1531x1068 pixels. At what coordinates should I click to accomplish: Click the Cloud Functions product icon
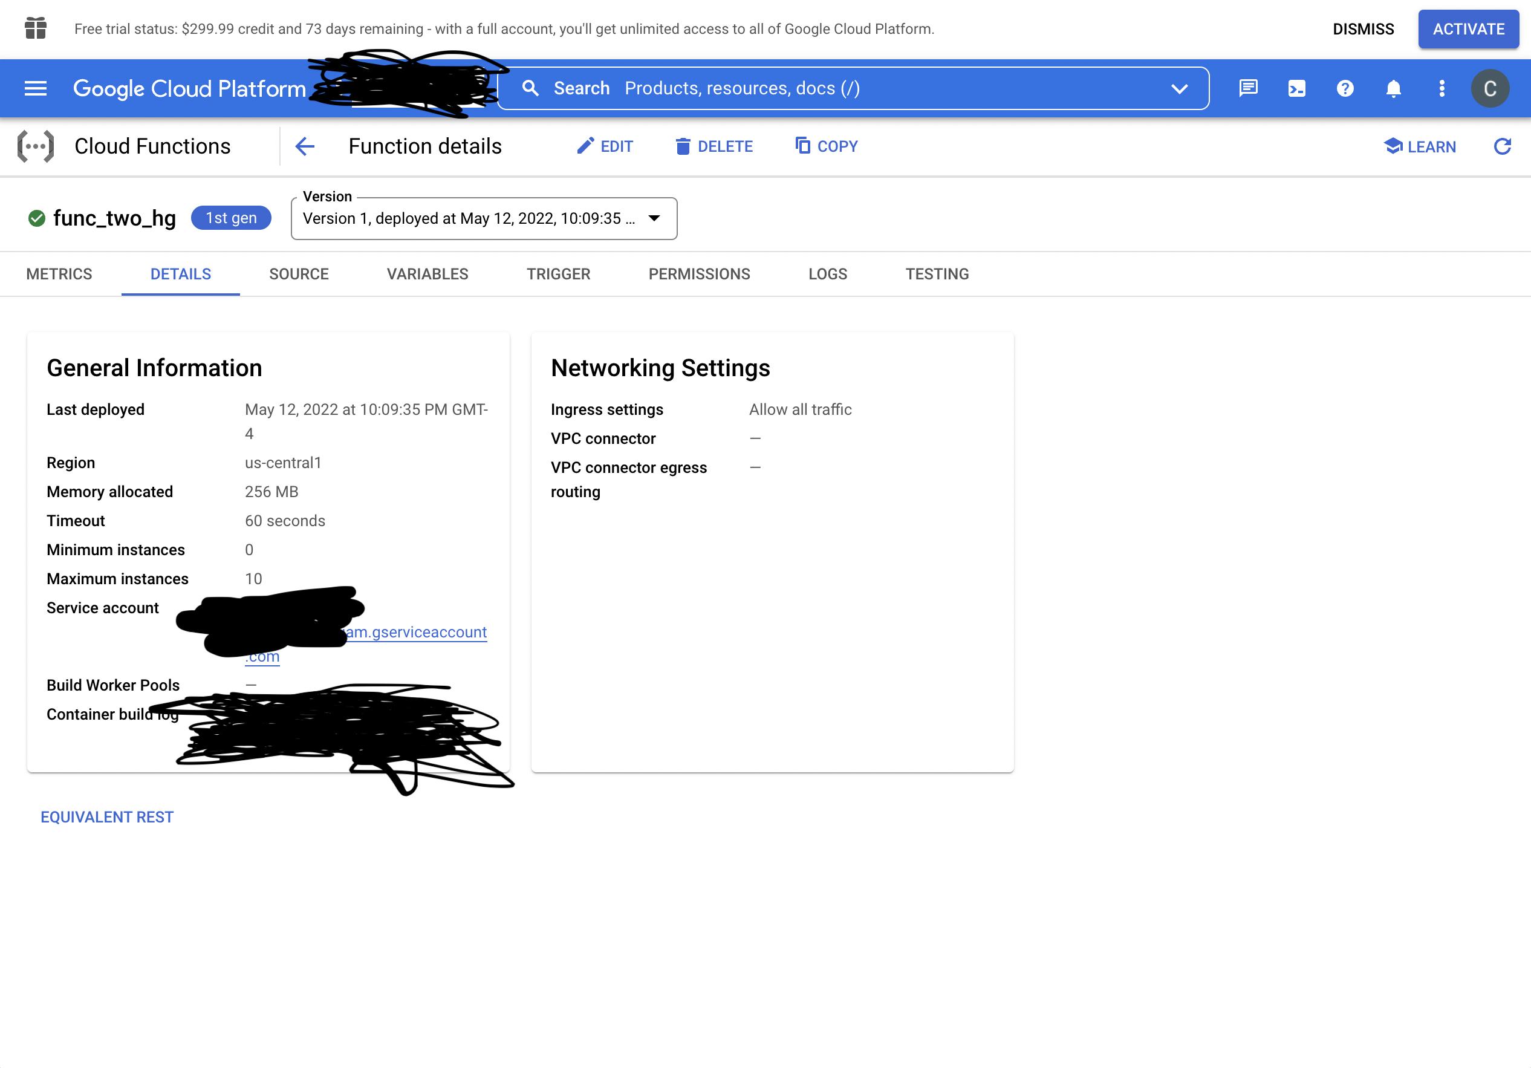[x=35, y=147]
